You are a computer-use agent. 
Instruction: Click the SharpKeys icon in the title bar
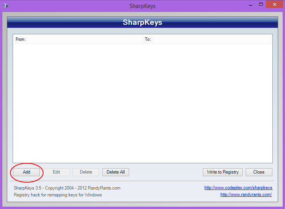(6, 6)
